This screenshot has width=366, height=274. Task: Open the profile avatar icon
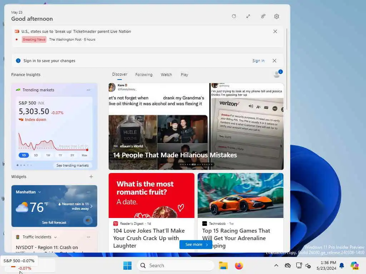277,73
